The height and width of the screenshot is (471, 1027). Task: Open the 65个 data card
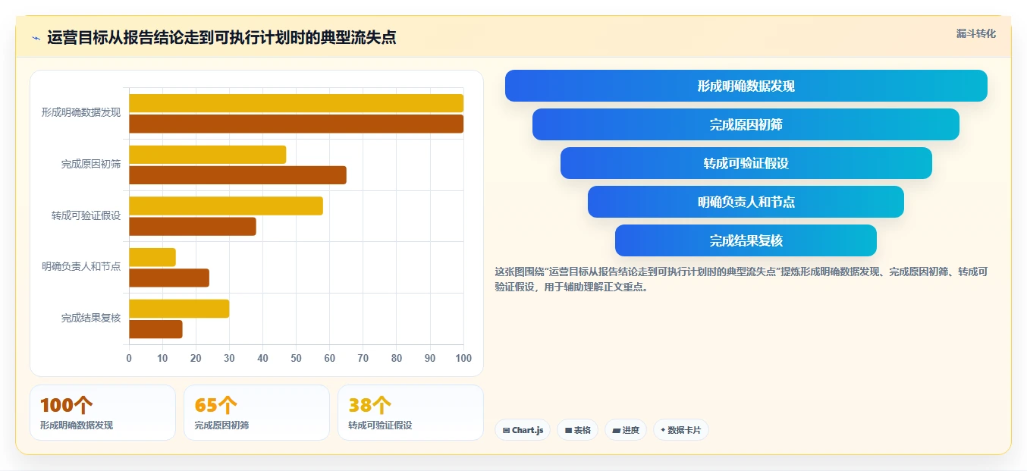pos(256,413)
